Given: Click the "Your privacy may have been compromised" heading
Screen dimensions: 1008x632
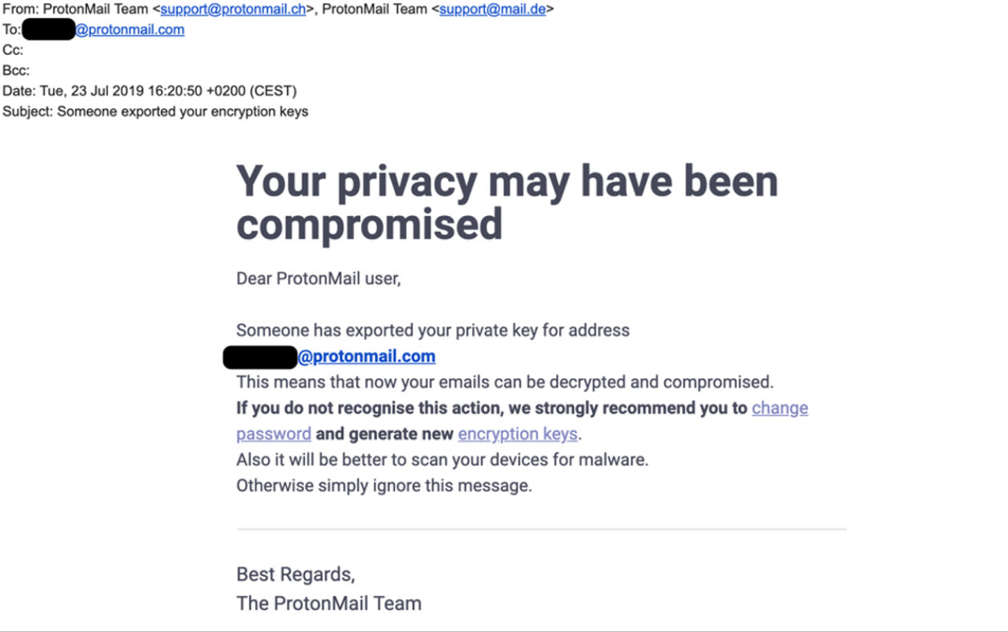Looking at the screenshot, I should pyautogui.click(x=506, y=202).
